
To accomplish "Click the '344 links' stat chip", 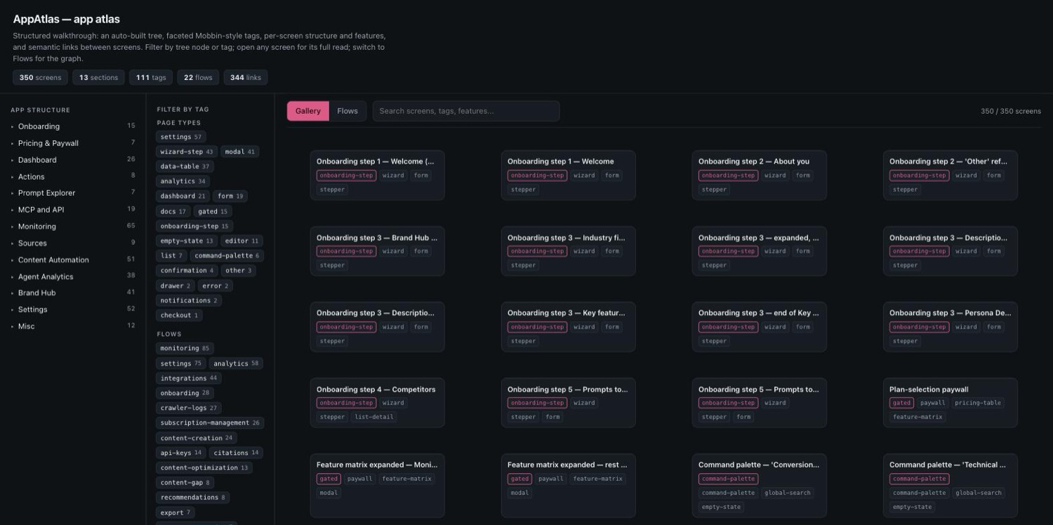I will point(246,77).
